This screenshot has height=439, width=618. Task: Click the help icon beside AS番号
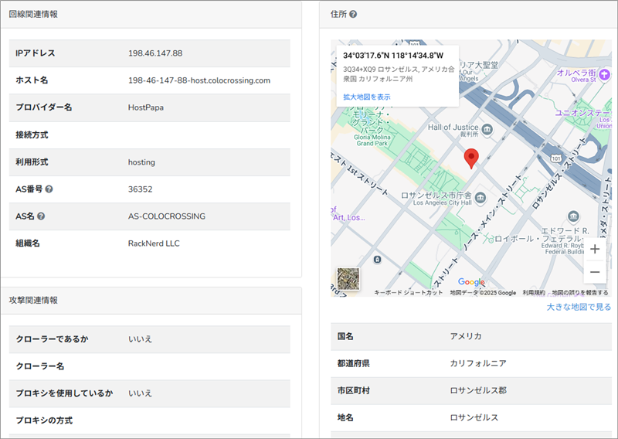pyautogui.click(x=49, y=189)
